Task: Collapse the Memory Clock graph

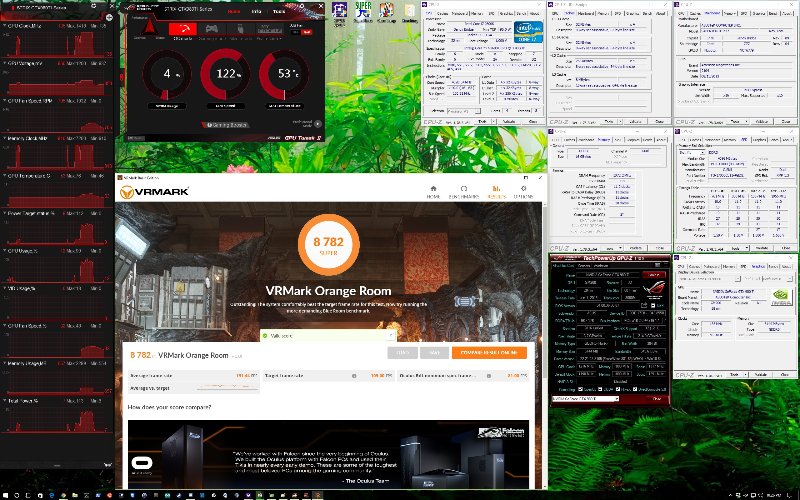Action: tap(5, 138)
